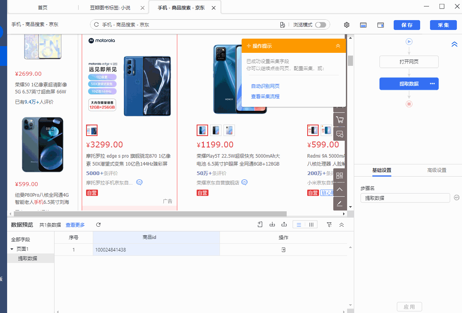Open the three-dot menu on 提取数据 step

coord(432,84)
